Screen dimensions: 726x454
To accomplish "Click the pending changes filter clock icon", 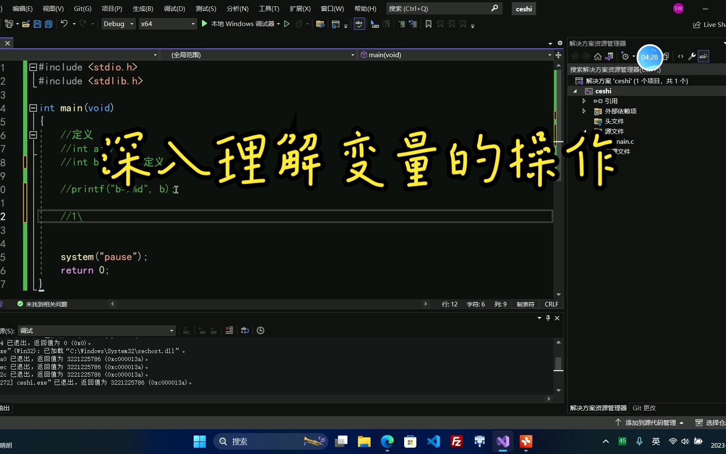I will pos(625,56).
